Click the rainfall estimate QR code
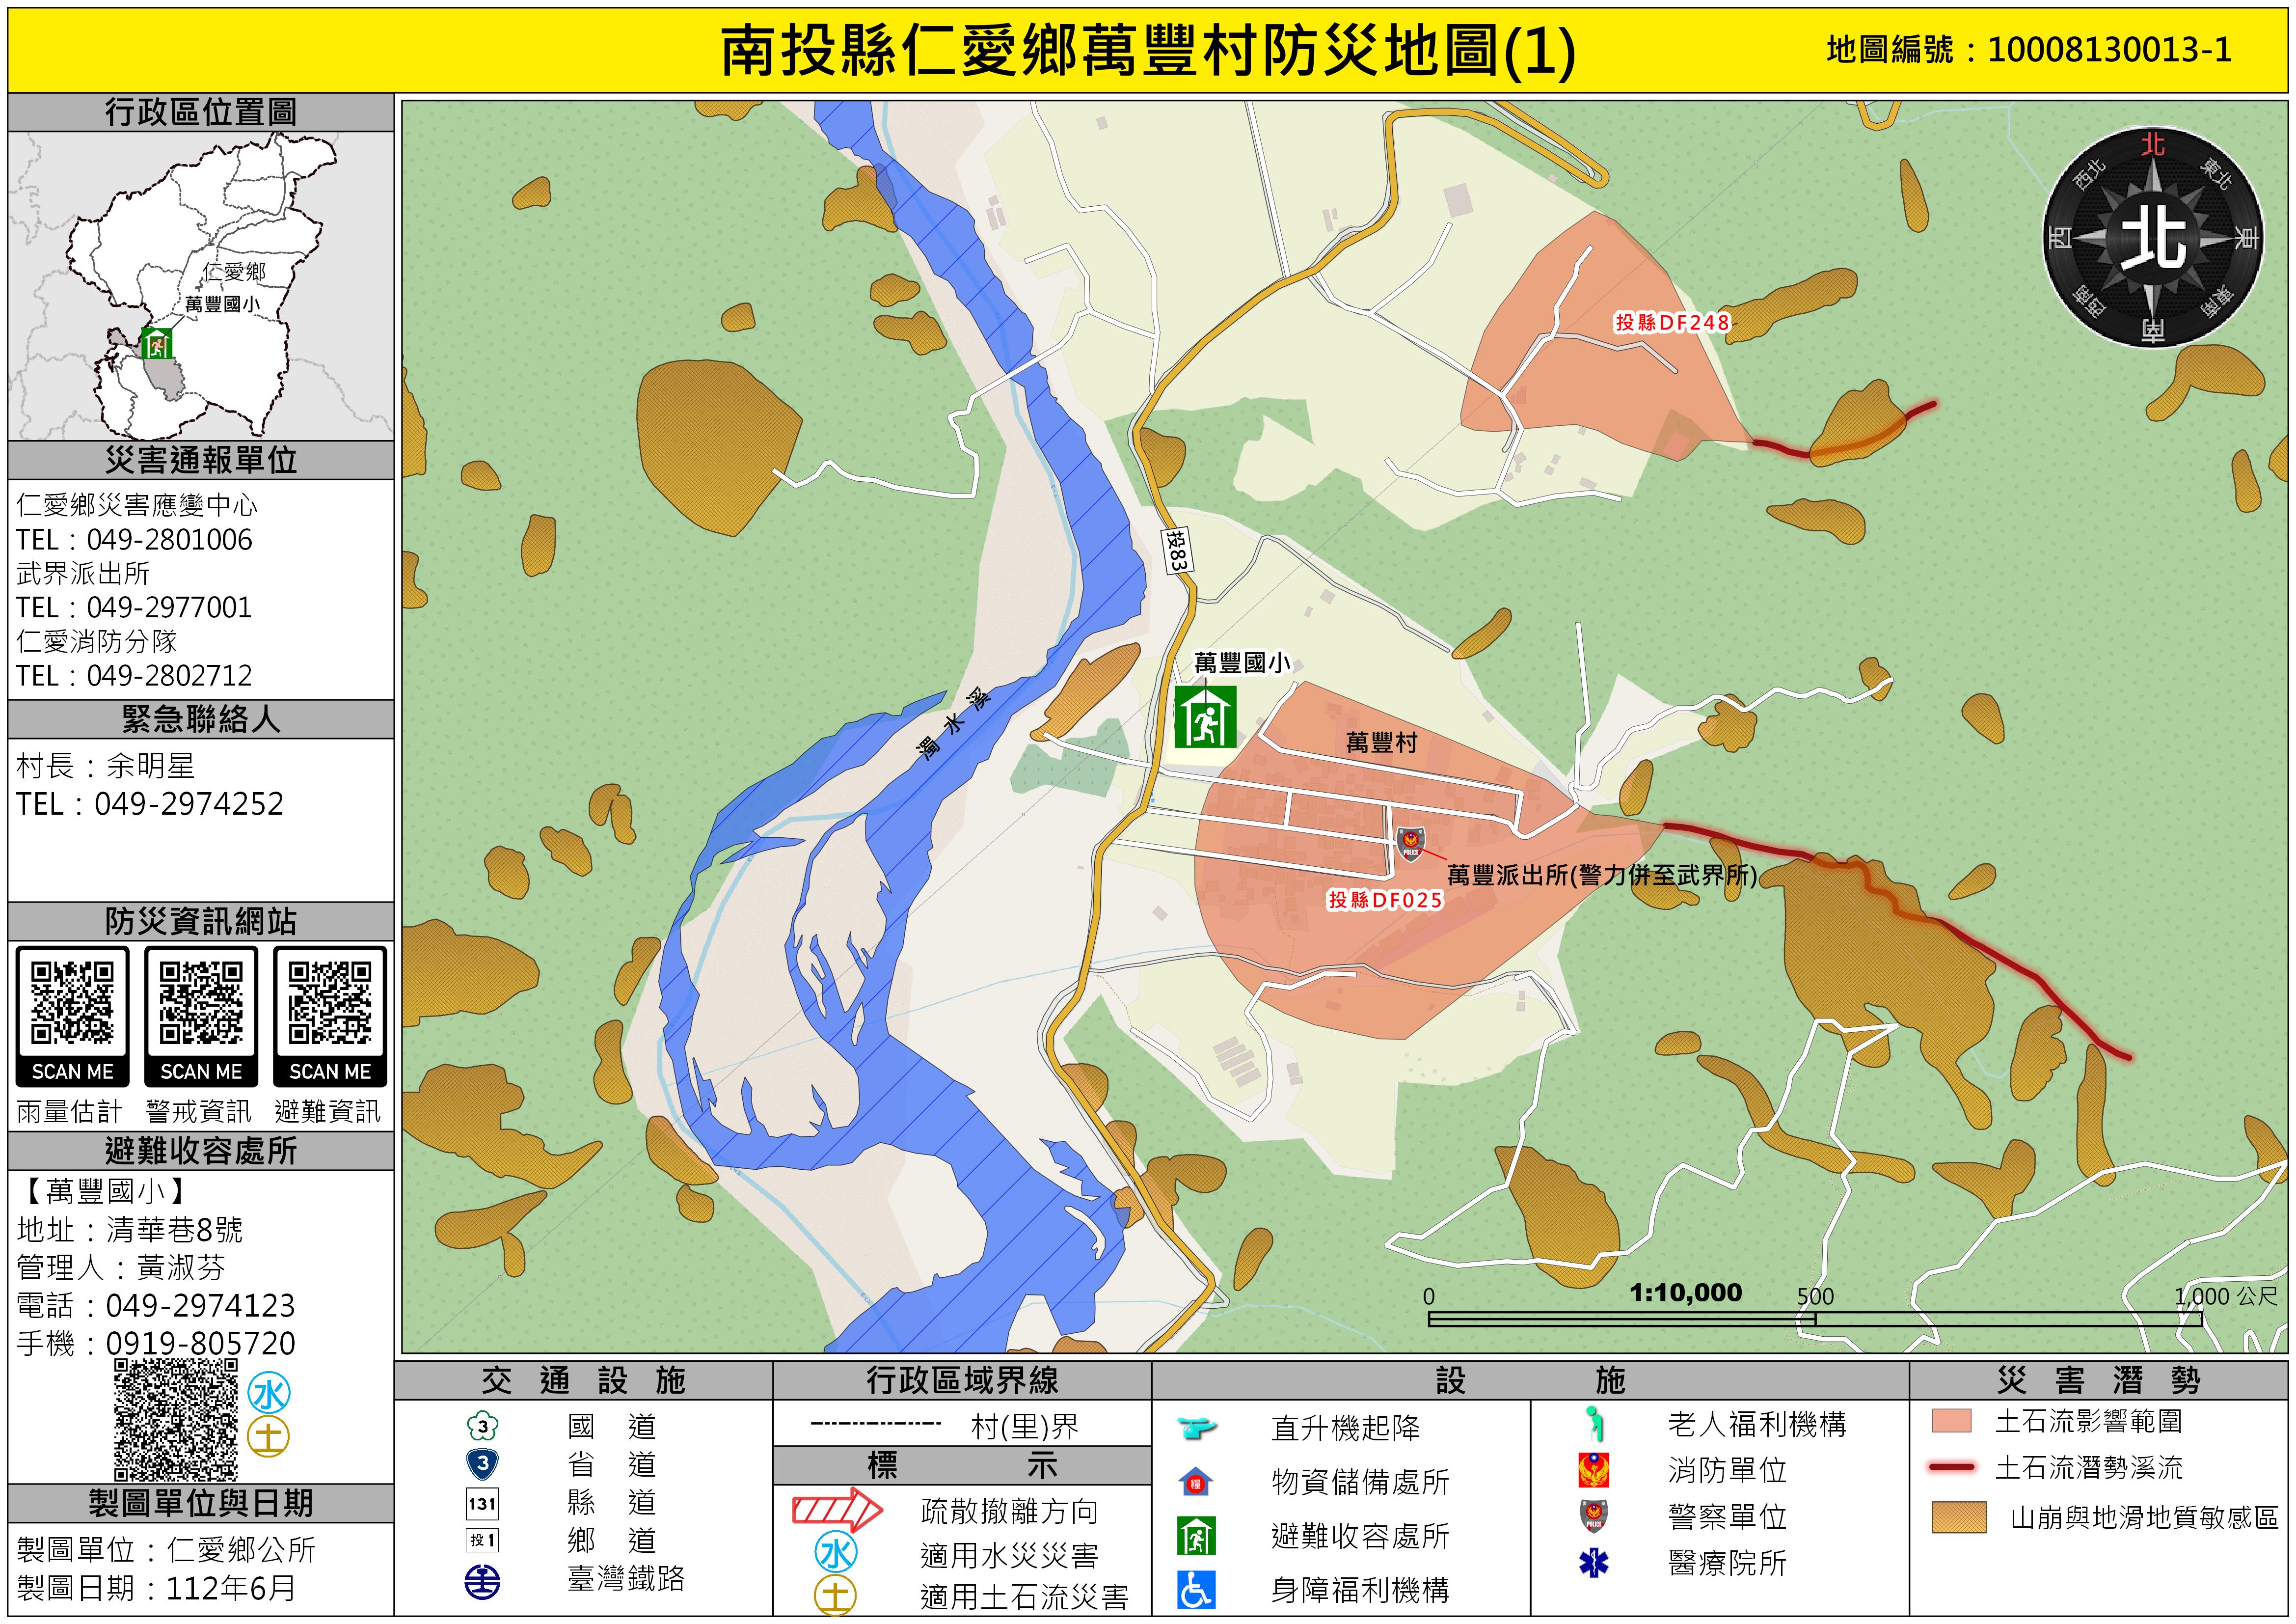This screenshot has width=2296, height=1624. pos(72,1003)
